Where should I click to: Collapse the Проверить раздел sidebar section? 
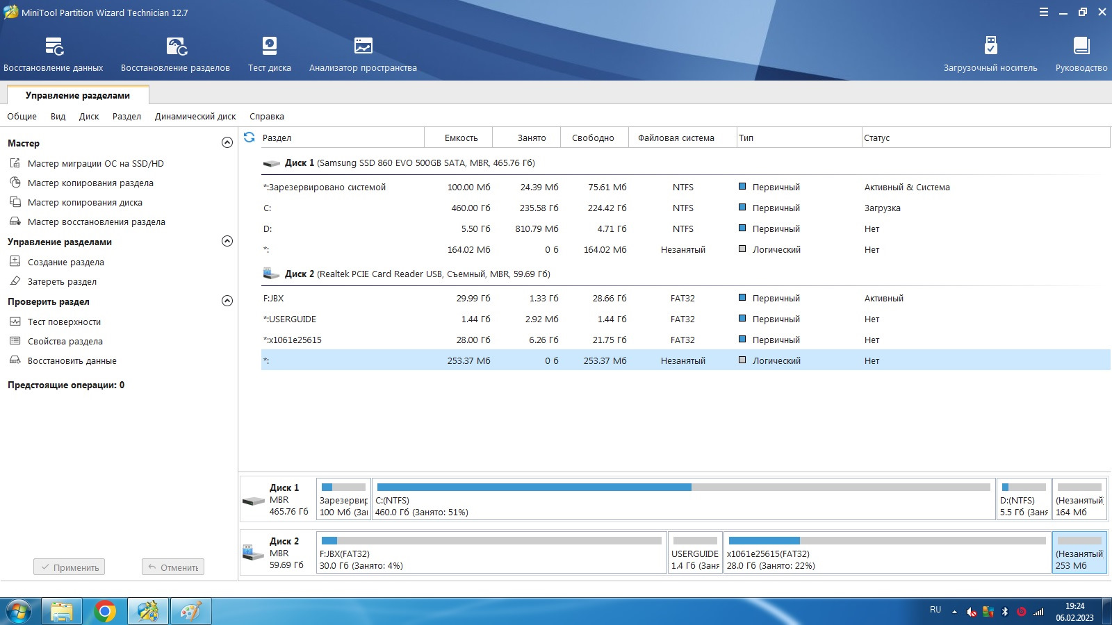(x=227, y=301)
